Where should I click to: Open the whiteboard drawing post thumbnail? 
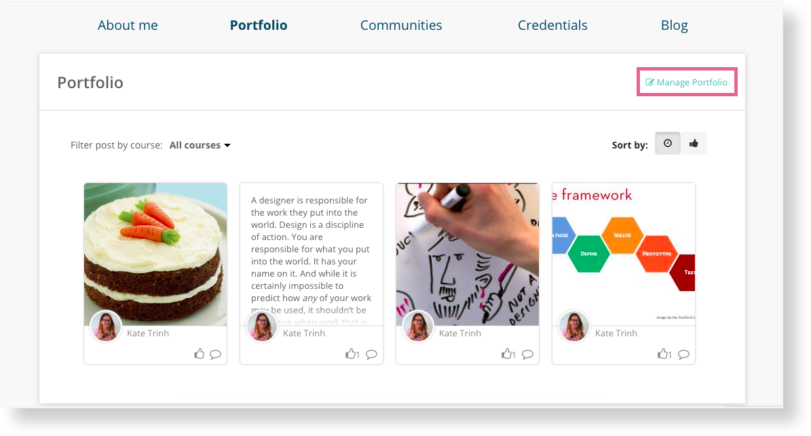(468, 254)
